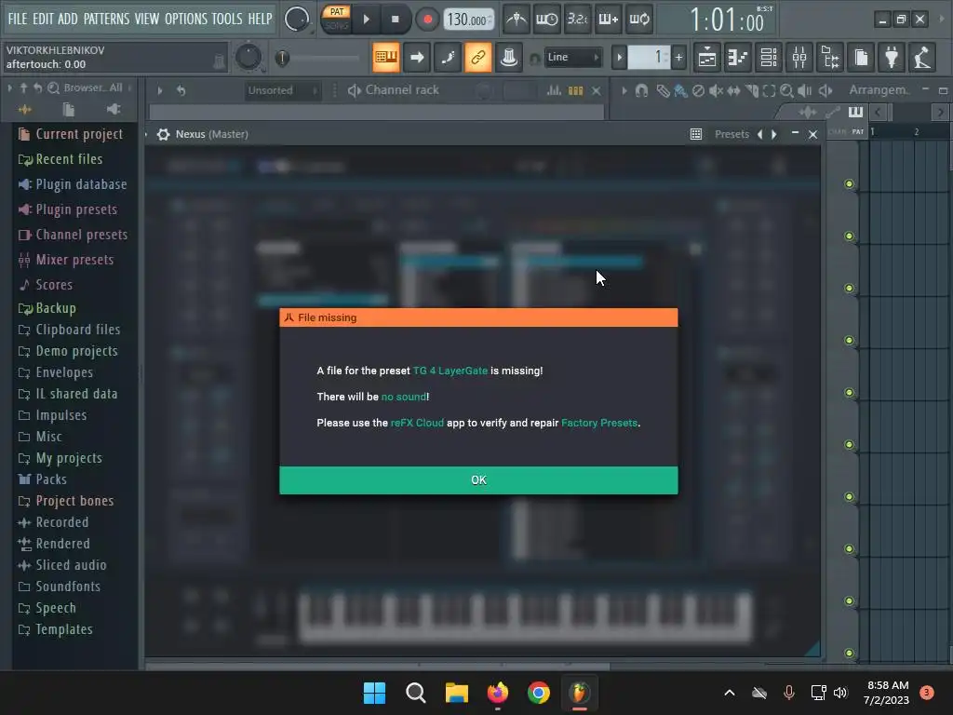Open the Browser/plugin picker tree icon
The width and height of the screenshot is (953, 715).
[x=830, y=57]
